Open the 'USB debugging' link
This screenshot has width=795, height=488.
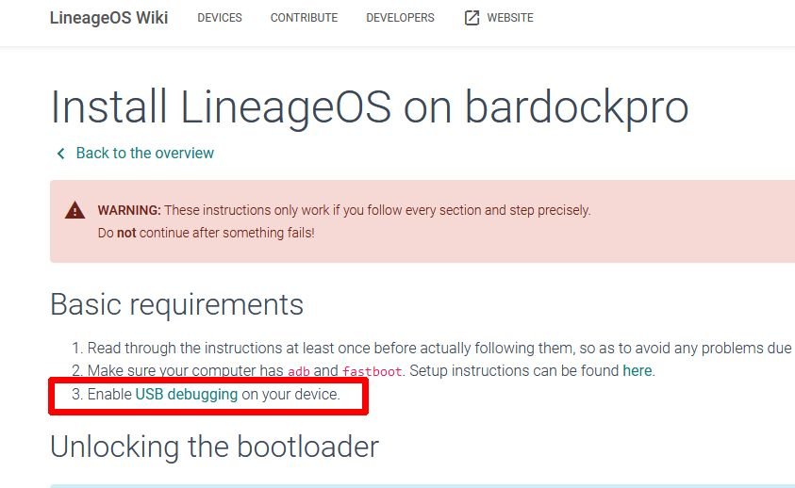(x=186, y=394)
